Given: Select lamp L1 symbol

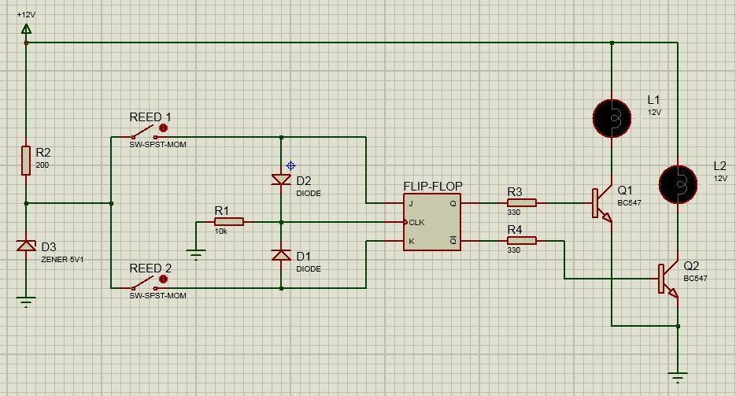Looking at the screenshot, I should pyautogui.click(x=612, y=118).
